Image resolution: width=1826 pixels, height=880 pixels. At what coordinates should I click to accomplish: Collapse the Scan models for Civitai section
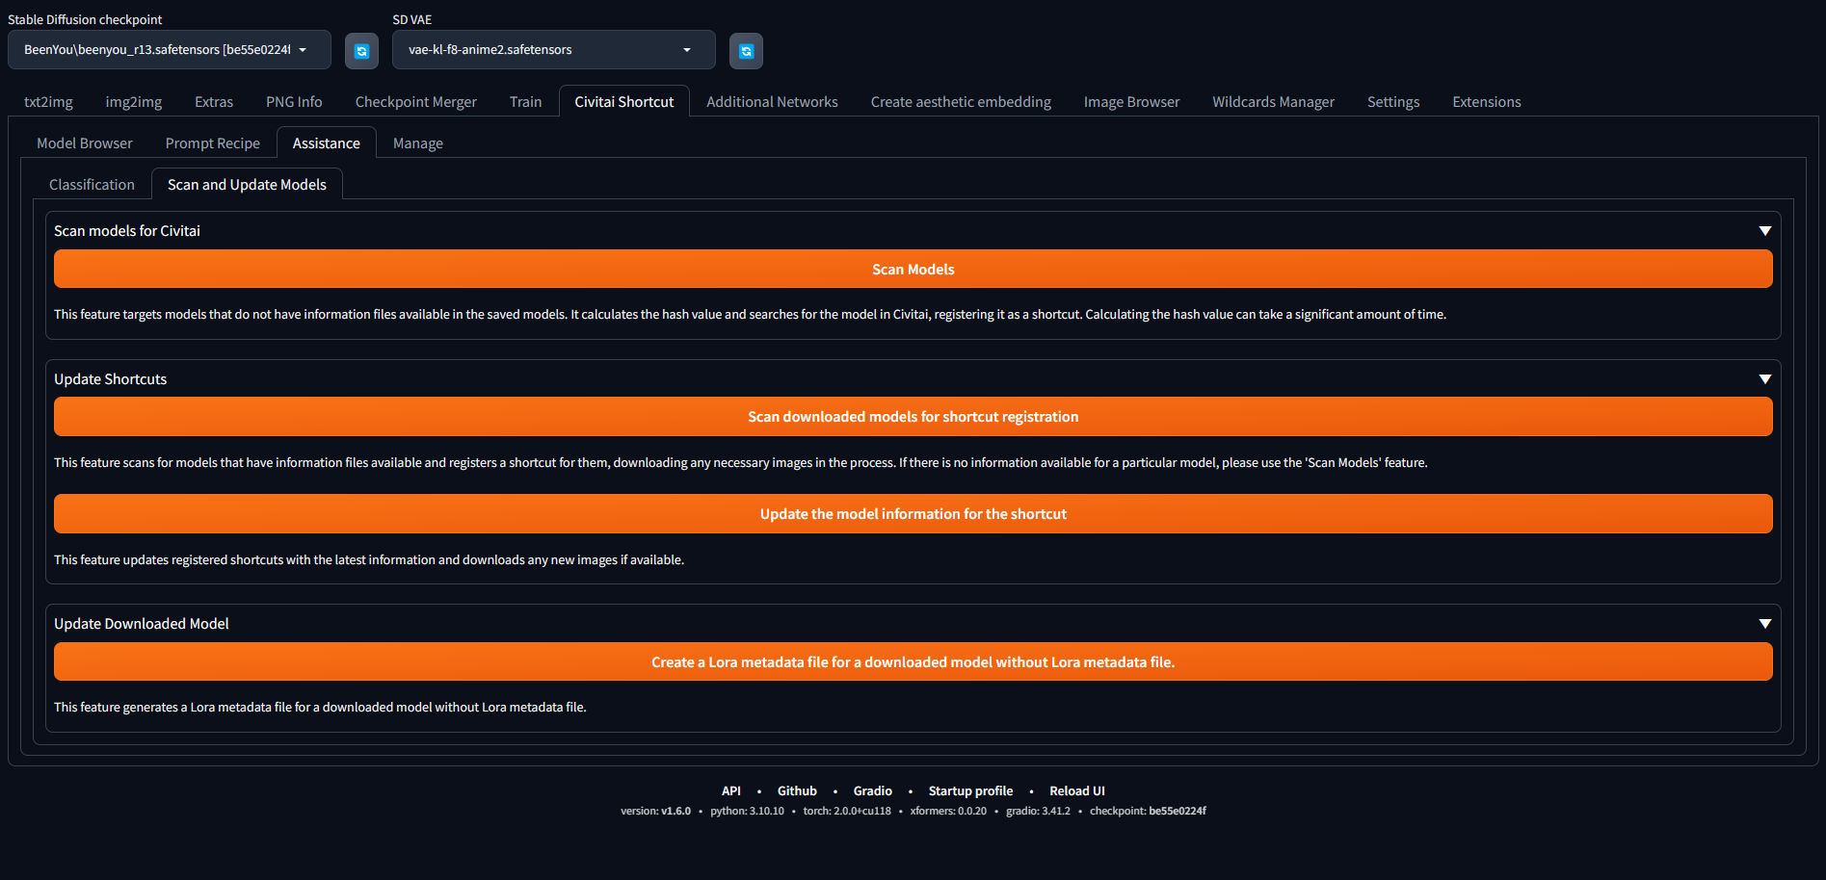click(x=1765, y=230)
